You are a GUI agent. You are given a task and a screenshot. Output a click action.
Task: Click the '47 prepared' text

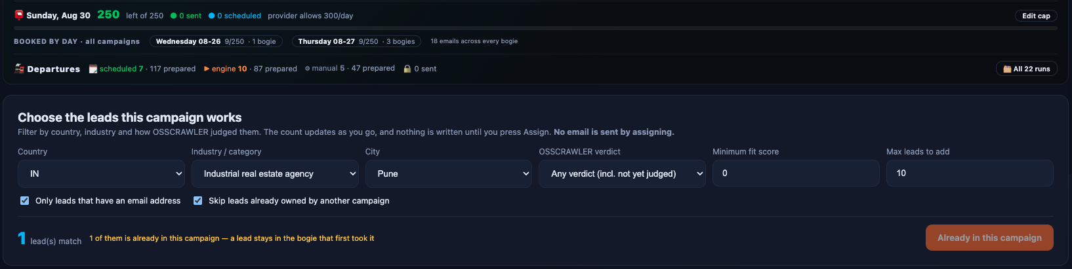click(373, 68)
